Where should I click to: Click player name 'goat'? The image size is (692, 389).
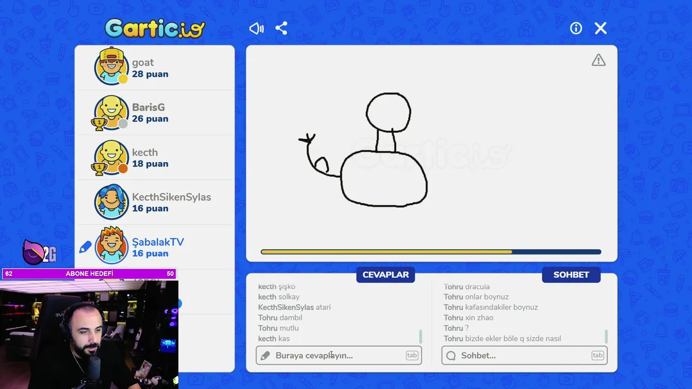tap(143, 63)
